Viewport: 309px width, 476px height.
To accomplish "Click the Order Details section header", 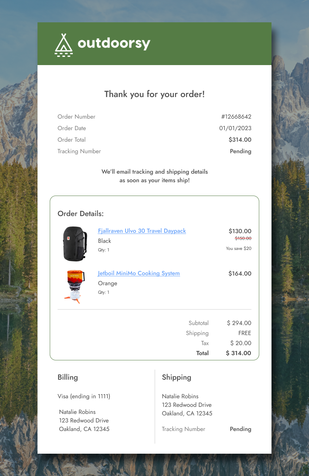I will 81,213.
